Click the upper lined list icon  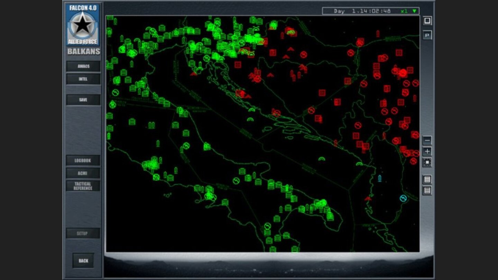(427, 179)
